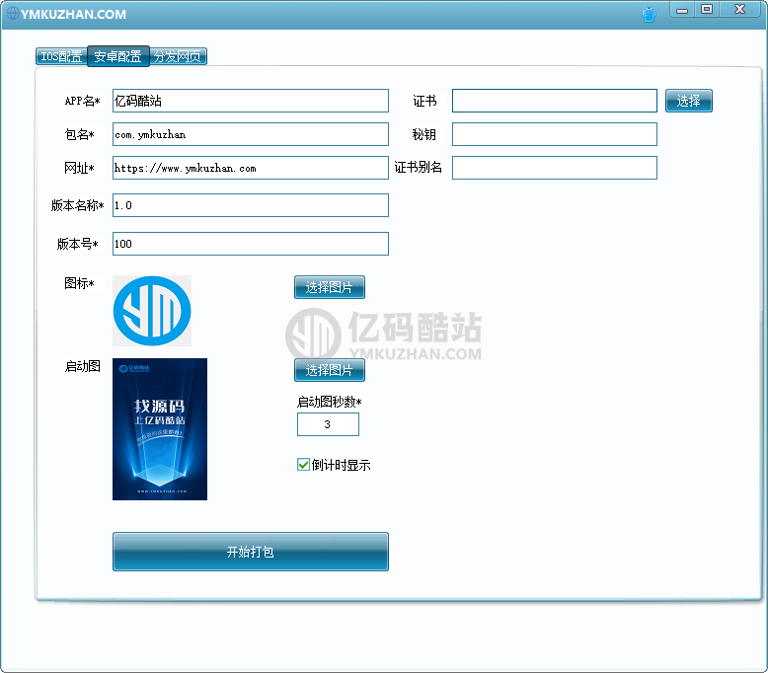This screenshot has width=768, height=673.
Task: Start packaging with 开始打包 button
Action: pyautogui.click(x=251, y=552)
